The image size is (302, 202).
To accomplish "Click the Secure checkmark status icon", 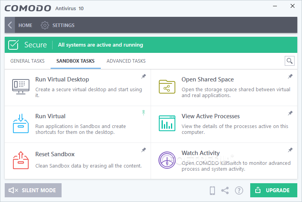I will pyautogui.click(x=13, y=45).
